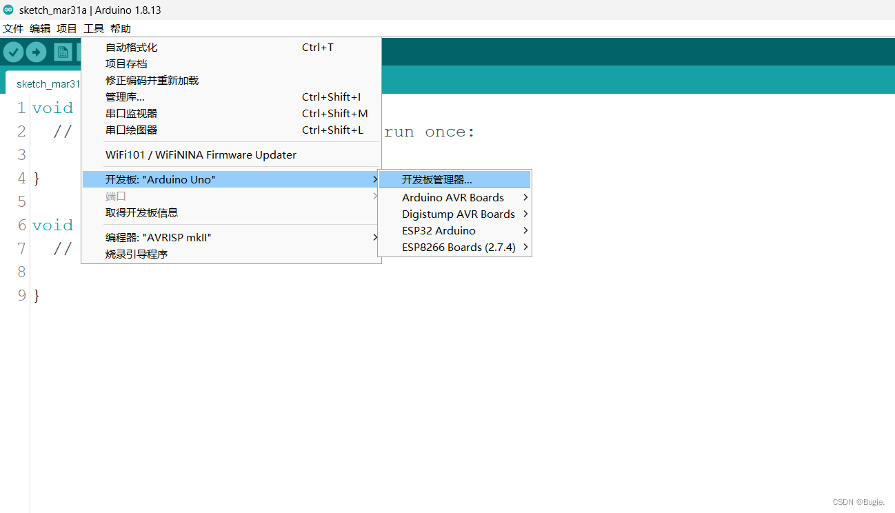
Task: Open the 工具 menu
Action: point(94,28)
